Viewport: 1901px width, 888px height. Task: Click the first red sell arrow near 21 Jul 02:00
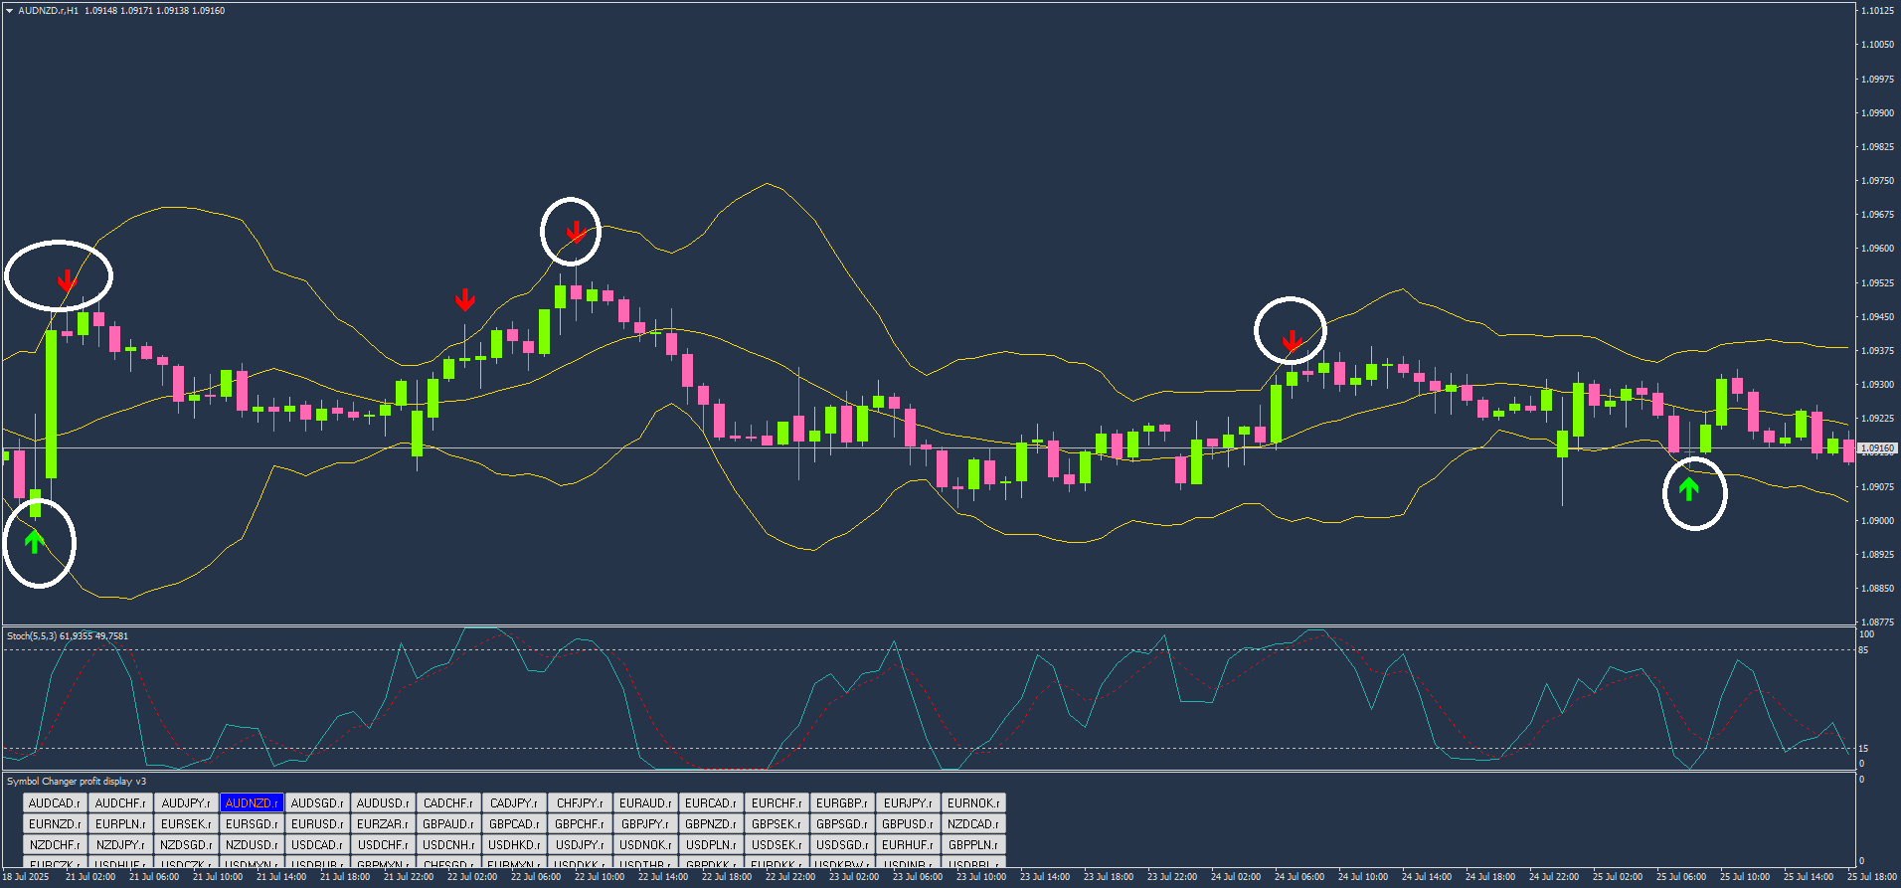(66, 280)
